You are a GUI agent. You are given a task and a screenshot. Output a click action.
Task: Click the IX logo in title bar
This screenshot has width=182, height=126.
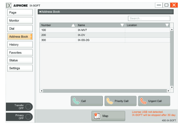9,6
